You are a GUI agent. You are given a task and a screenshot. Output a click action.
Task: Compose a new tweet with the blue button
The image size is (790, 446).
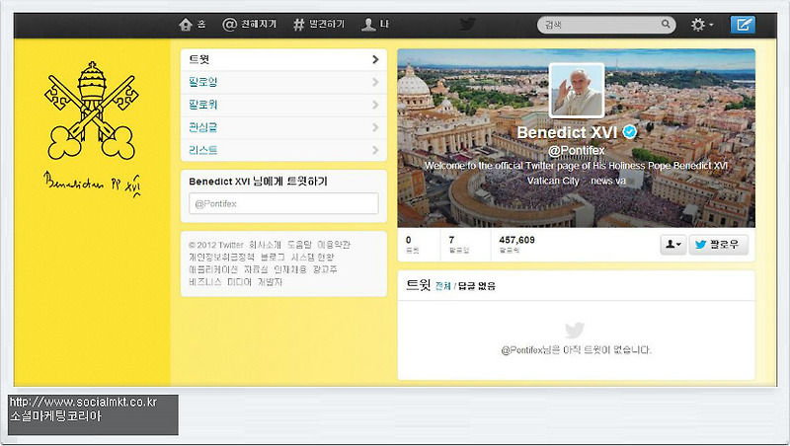744,24
